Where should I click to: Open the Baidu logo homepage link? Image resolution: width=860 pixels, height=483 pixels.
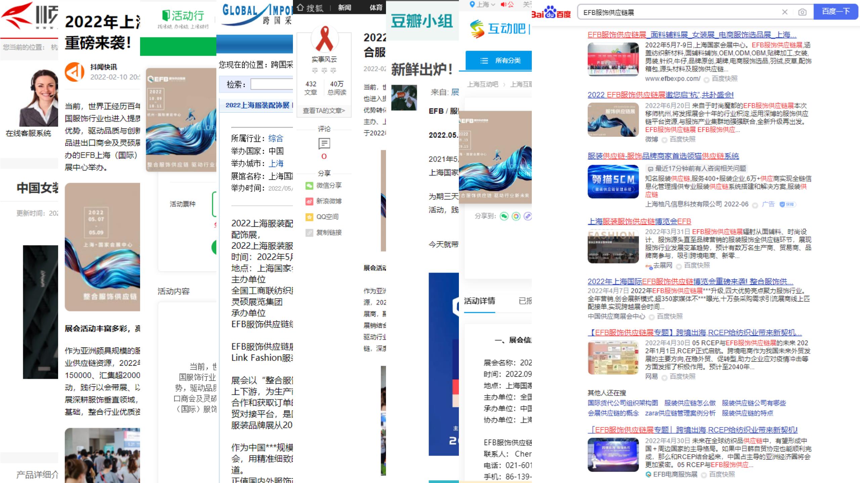point(551,12)
